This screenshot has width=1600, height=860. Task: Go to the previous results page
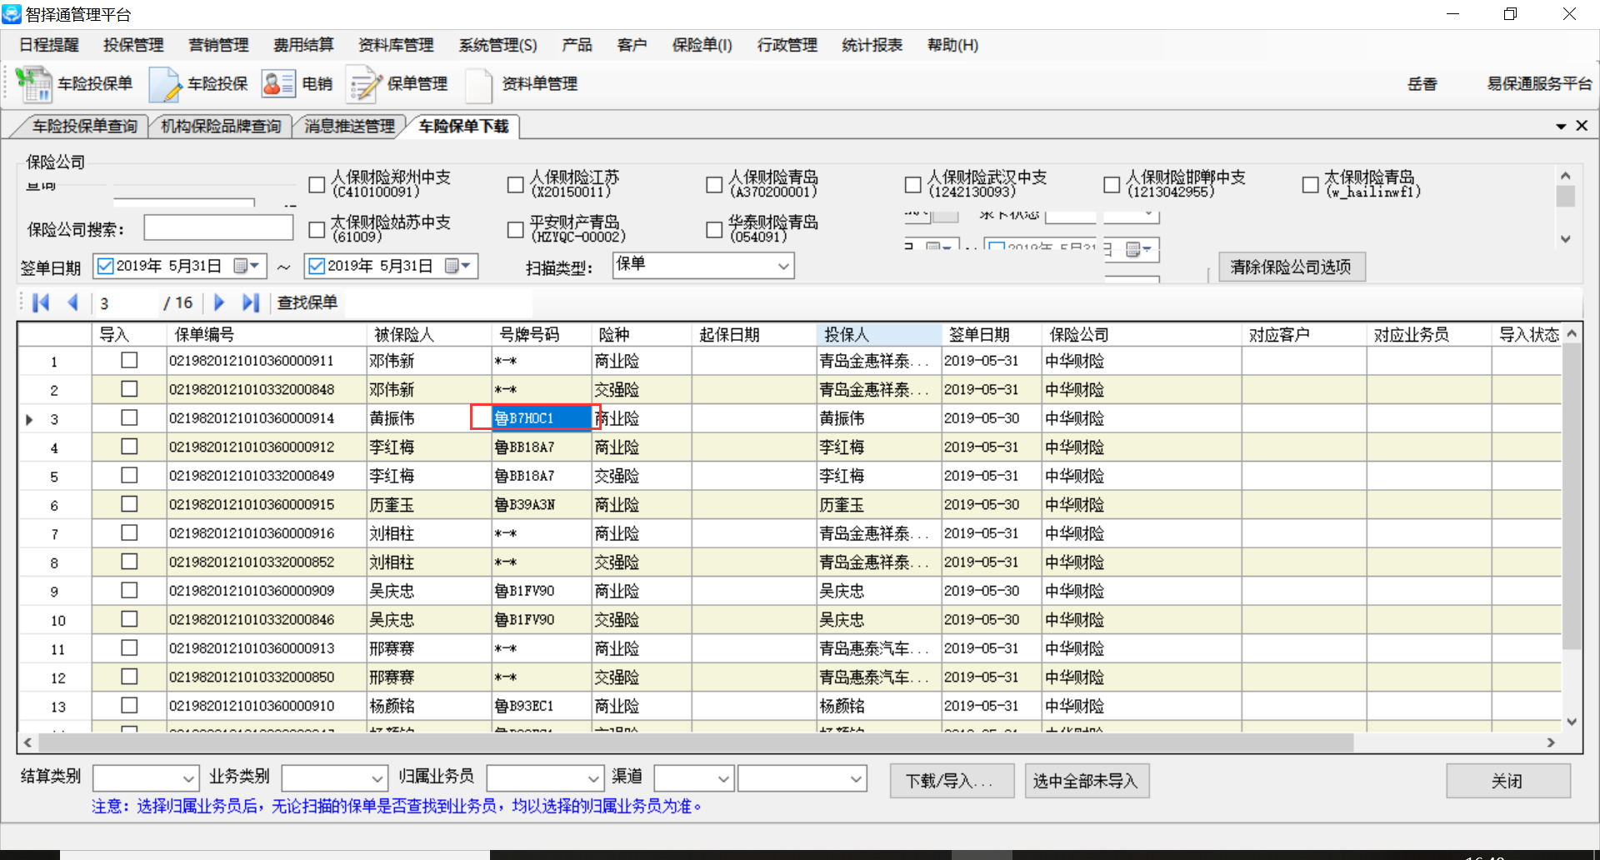[72, 302]
